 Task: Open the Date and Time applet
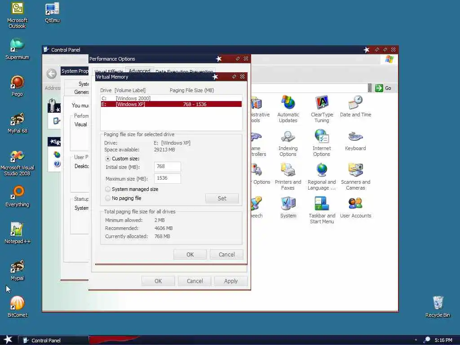tap(355, 106)
